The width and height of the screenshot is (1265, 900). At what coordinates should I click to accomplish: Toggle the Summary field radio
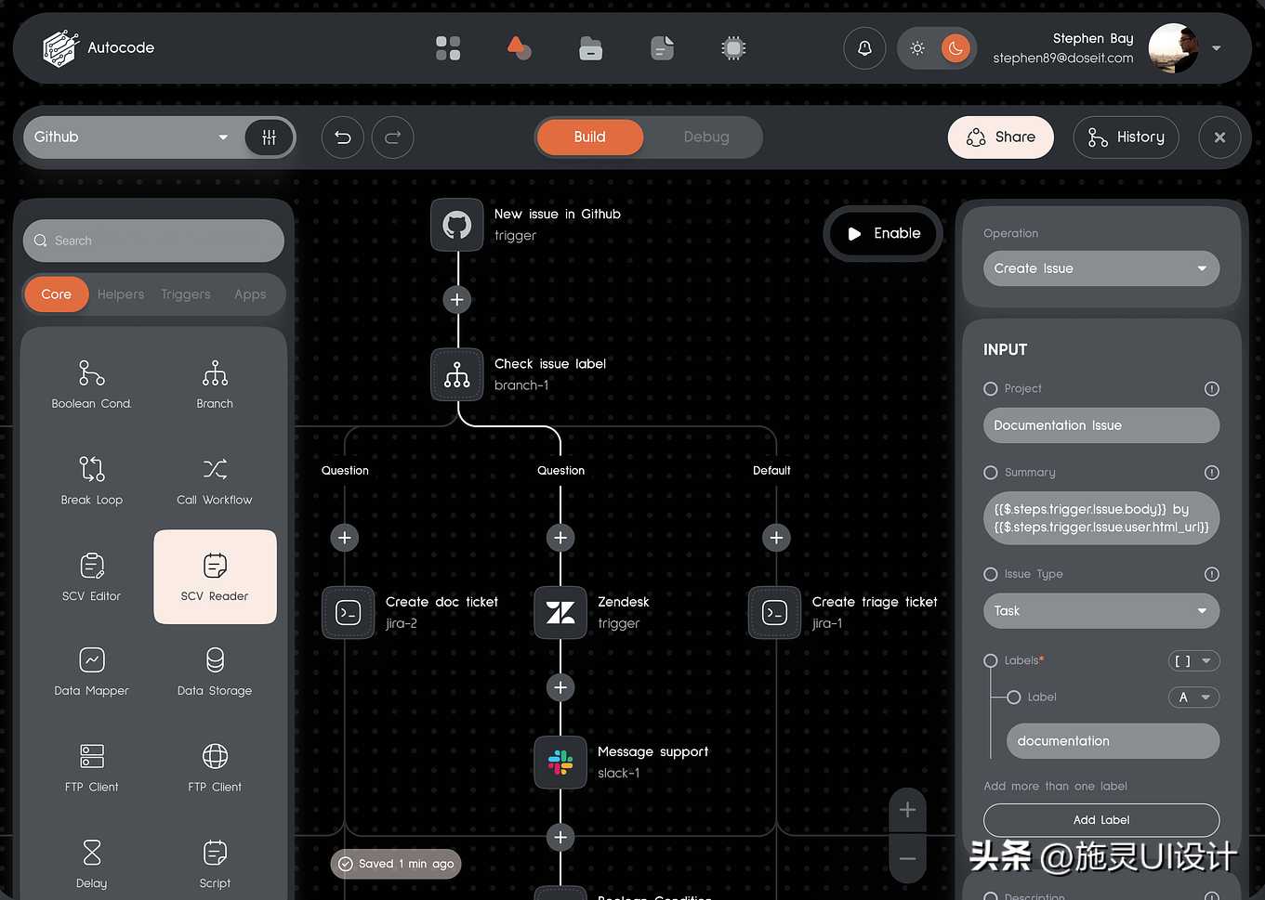(991, 473)
